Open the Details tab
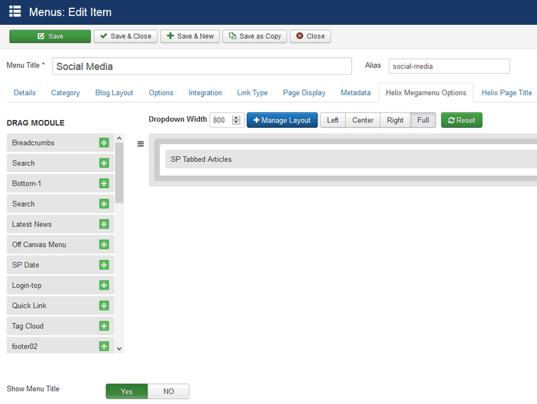 [x=25, y=93]
